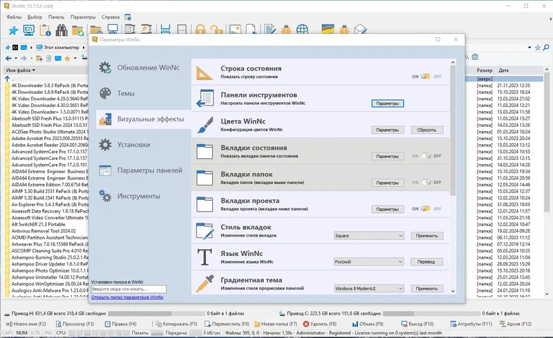Click the star icon beside the search magnifier

point(538,47)
